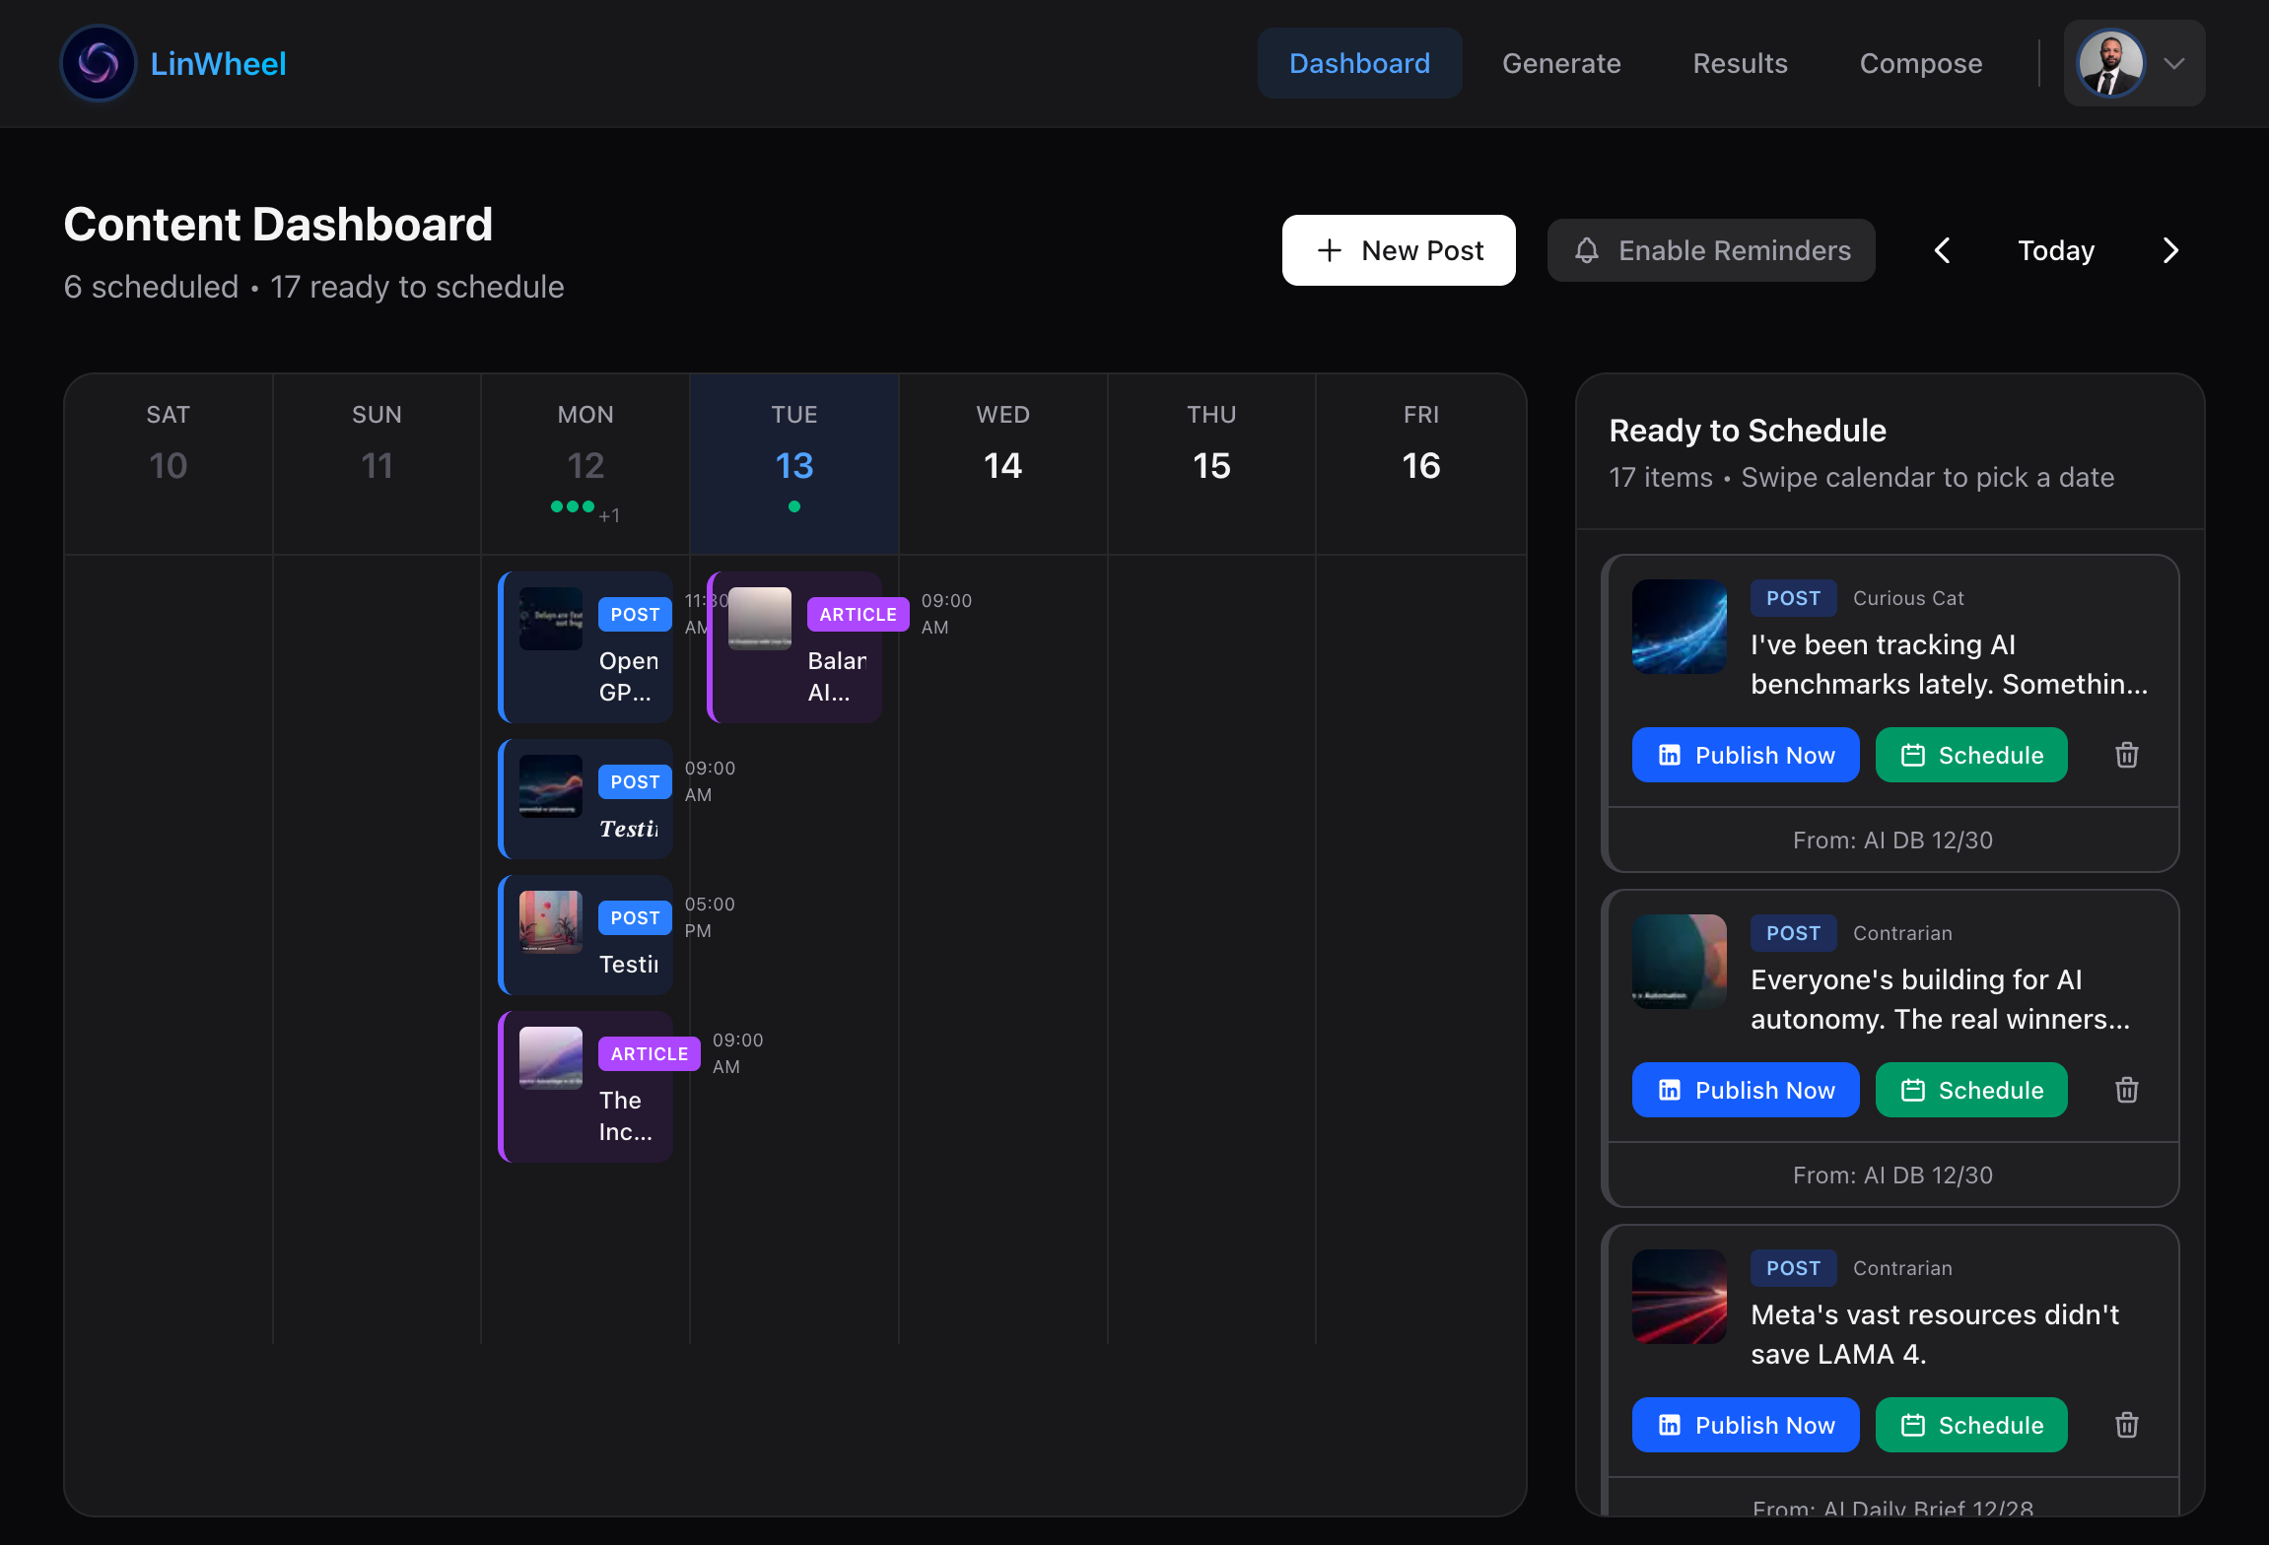2269x1545 pixels.
Task: Click the LinkedIn icon on Meta post's Publish Now
Action: pos(1670,1425)
